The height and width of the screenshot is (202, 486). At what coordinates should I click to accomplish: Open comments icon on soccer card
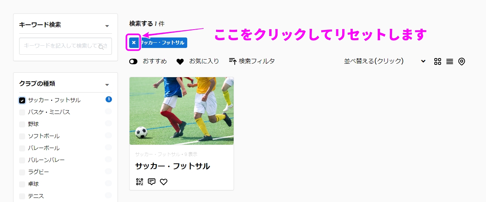coord(152,182)
